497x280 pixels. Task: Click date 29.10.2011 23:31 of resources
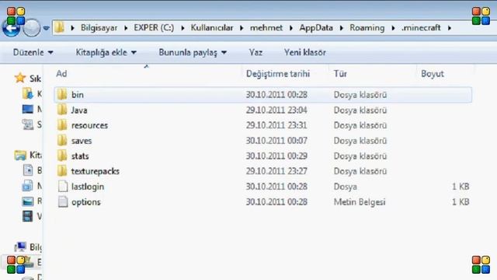pyautogui.click(x=276, y=125)
